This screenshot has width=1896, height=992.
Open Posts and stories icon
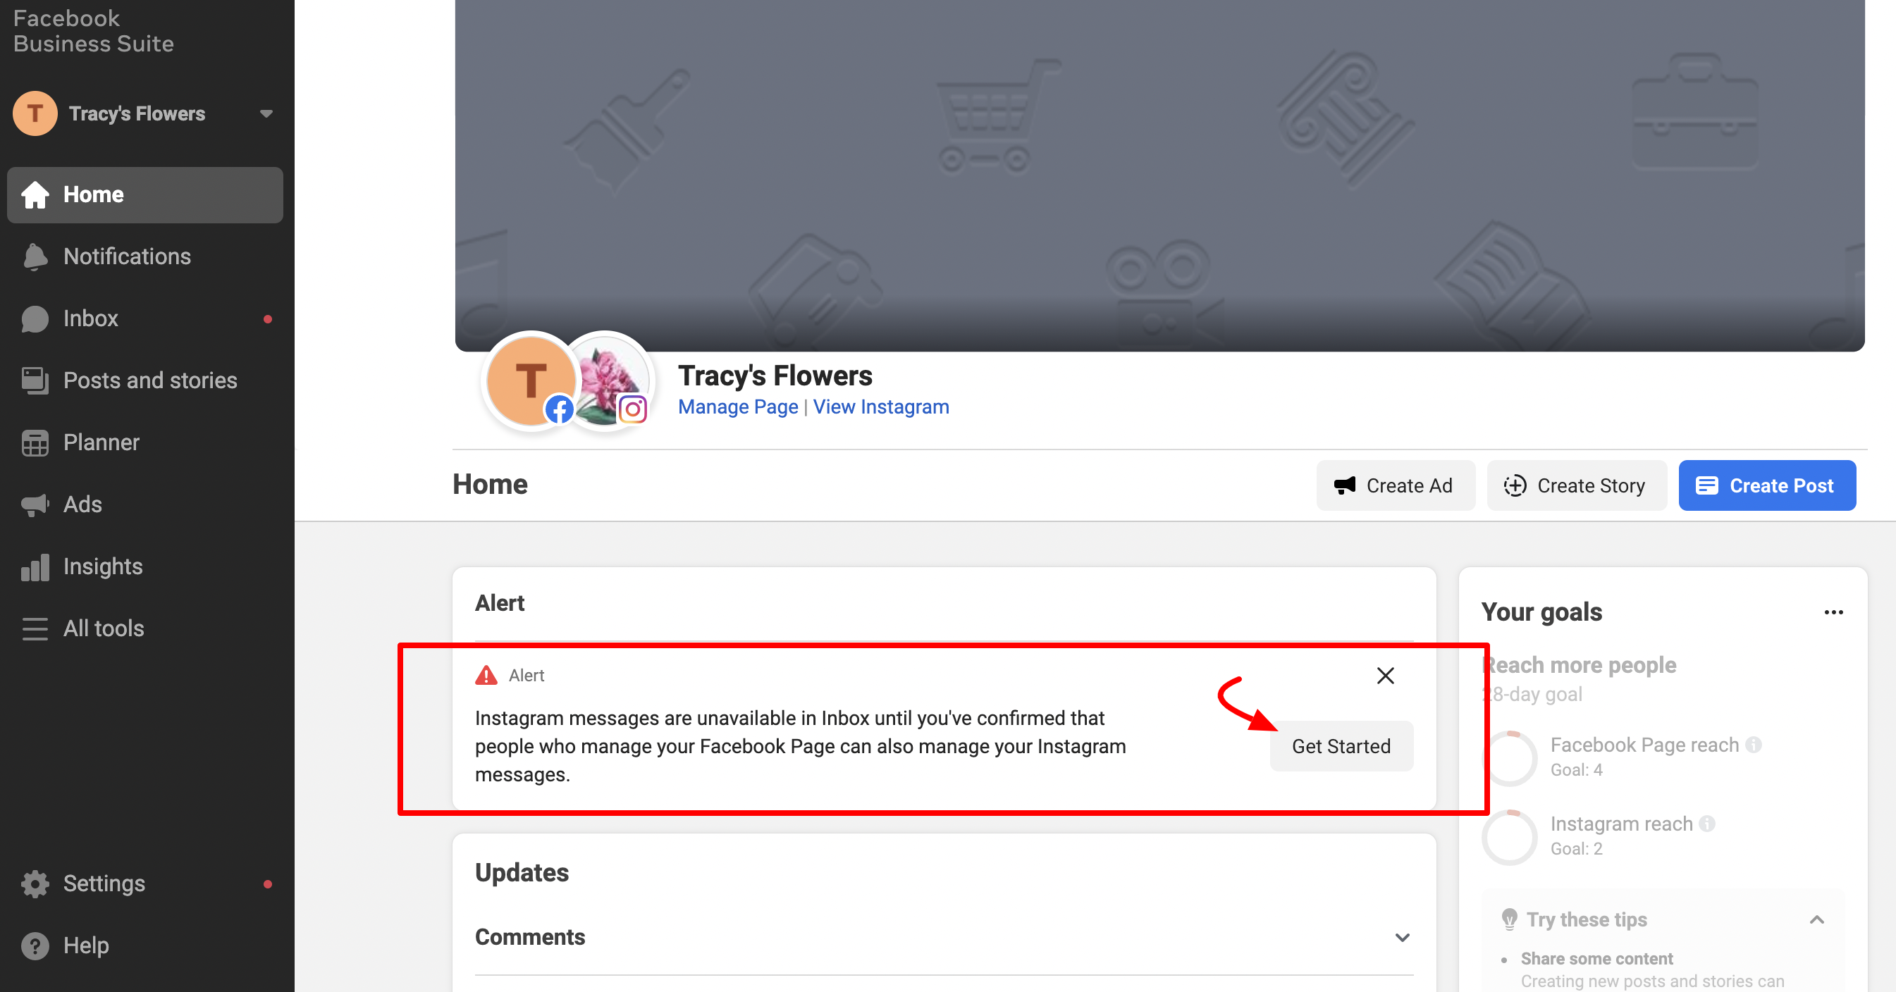[35, 380]
